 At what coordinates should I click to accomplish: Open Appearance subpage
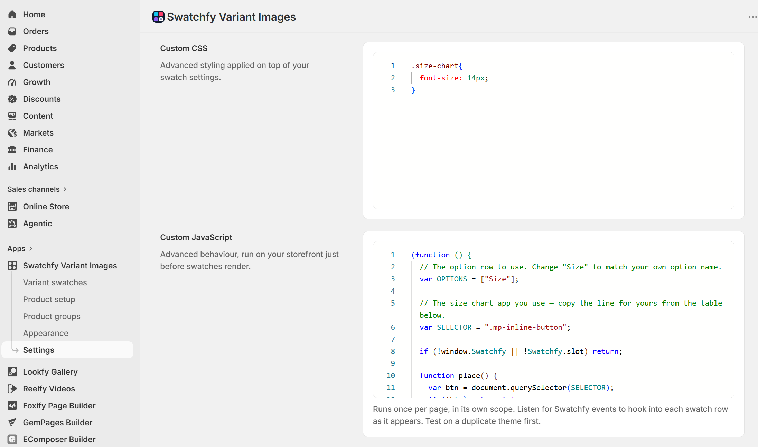[46, 333]
